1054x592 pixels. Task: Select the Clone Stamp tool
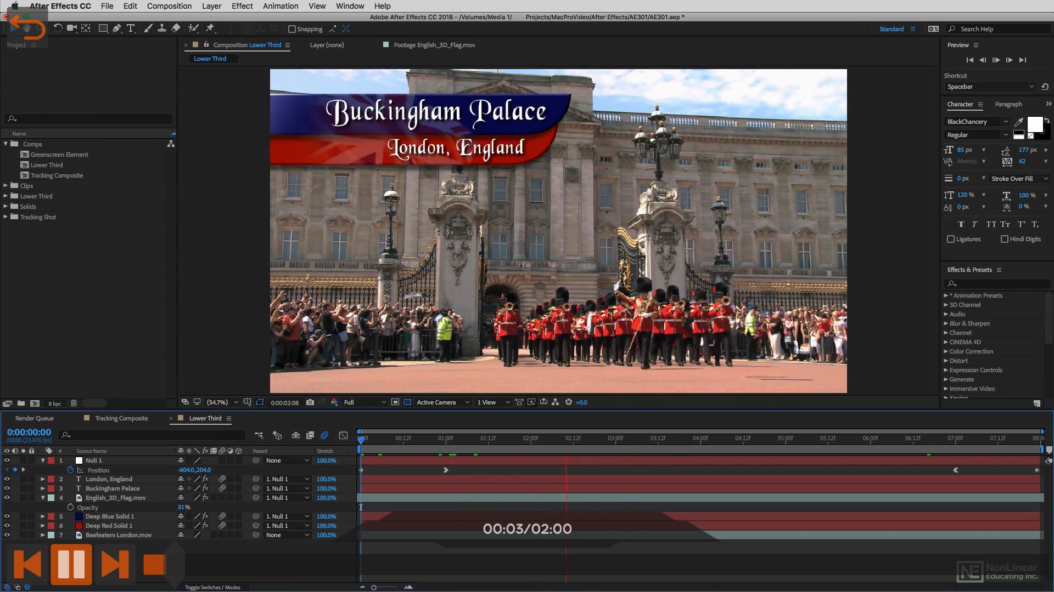tap(162, 29)
